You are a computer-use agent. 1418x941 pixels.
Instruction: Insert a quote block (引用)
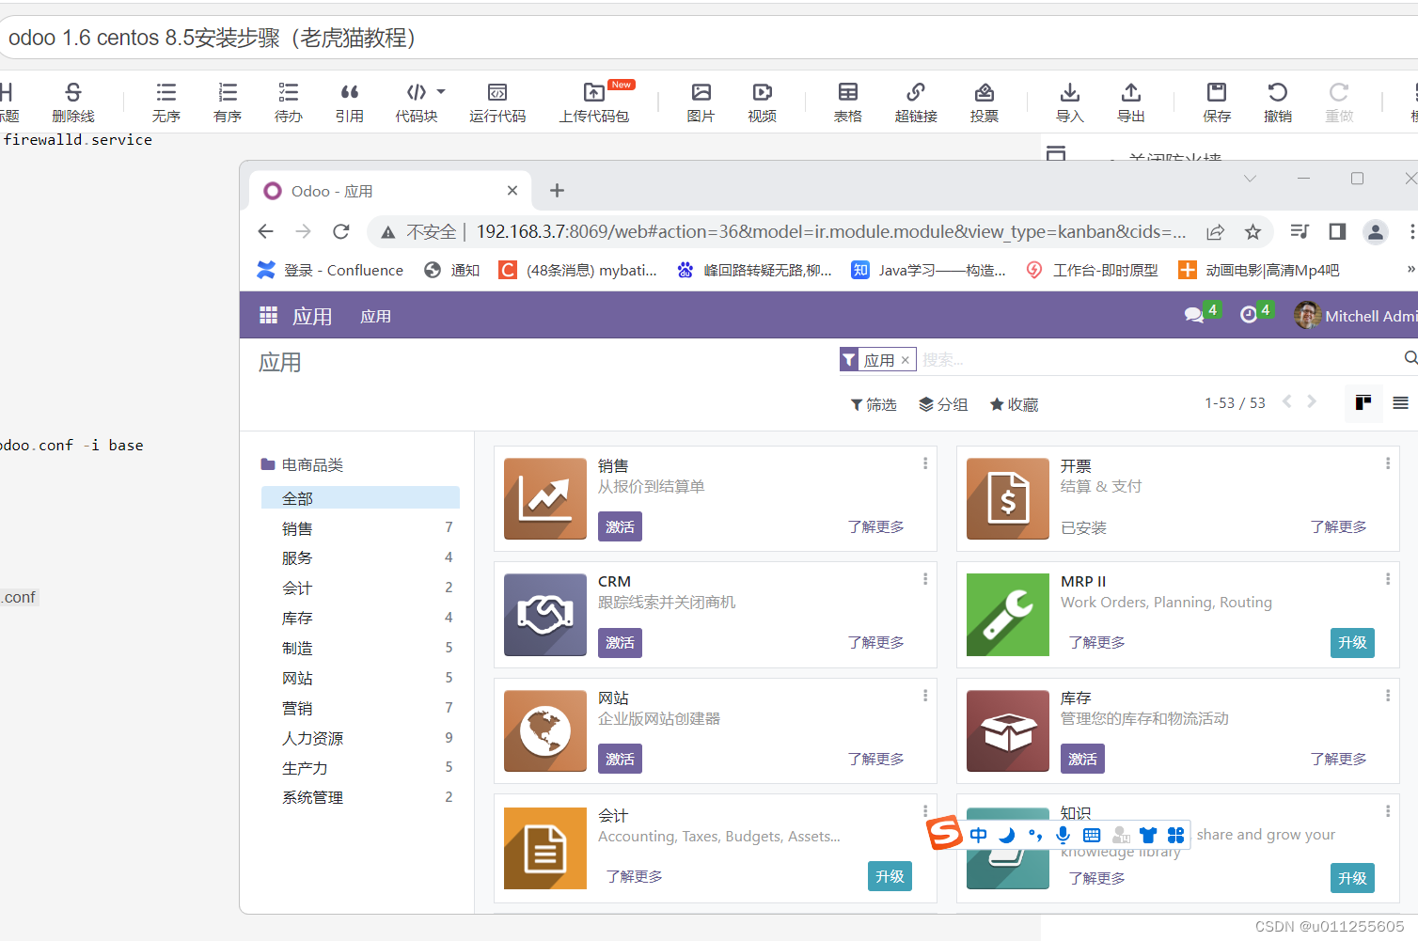tap(350, 102)
